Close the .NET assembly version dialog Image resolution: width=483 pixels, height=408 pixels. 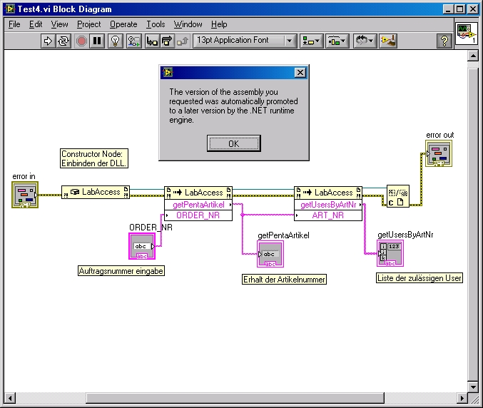click(x=300, y=72)
